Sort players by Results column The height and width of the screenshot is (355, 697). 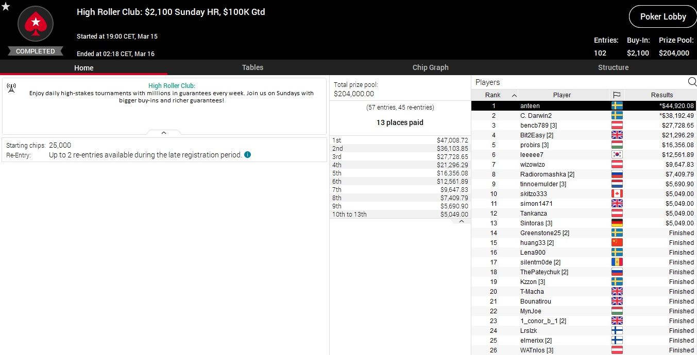coord(661,95)
